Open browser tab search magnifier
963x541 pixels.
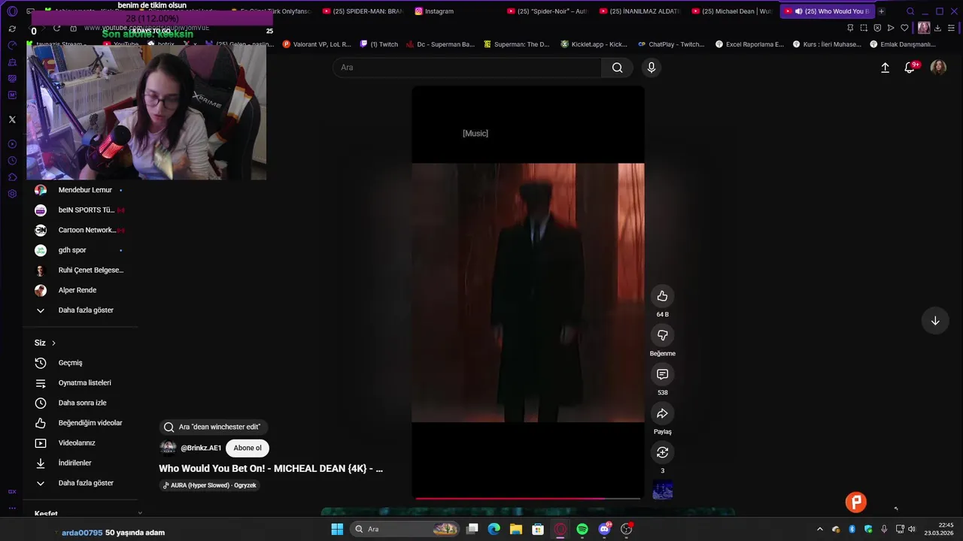(910, 11)
